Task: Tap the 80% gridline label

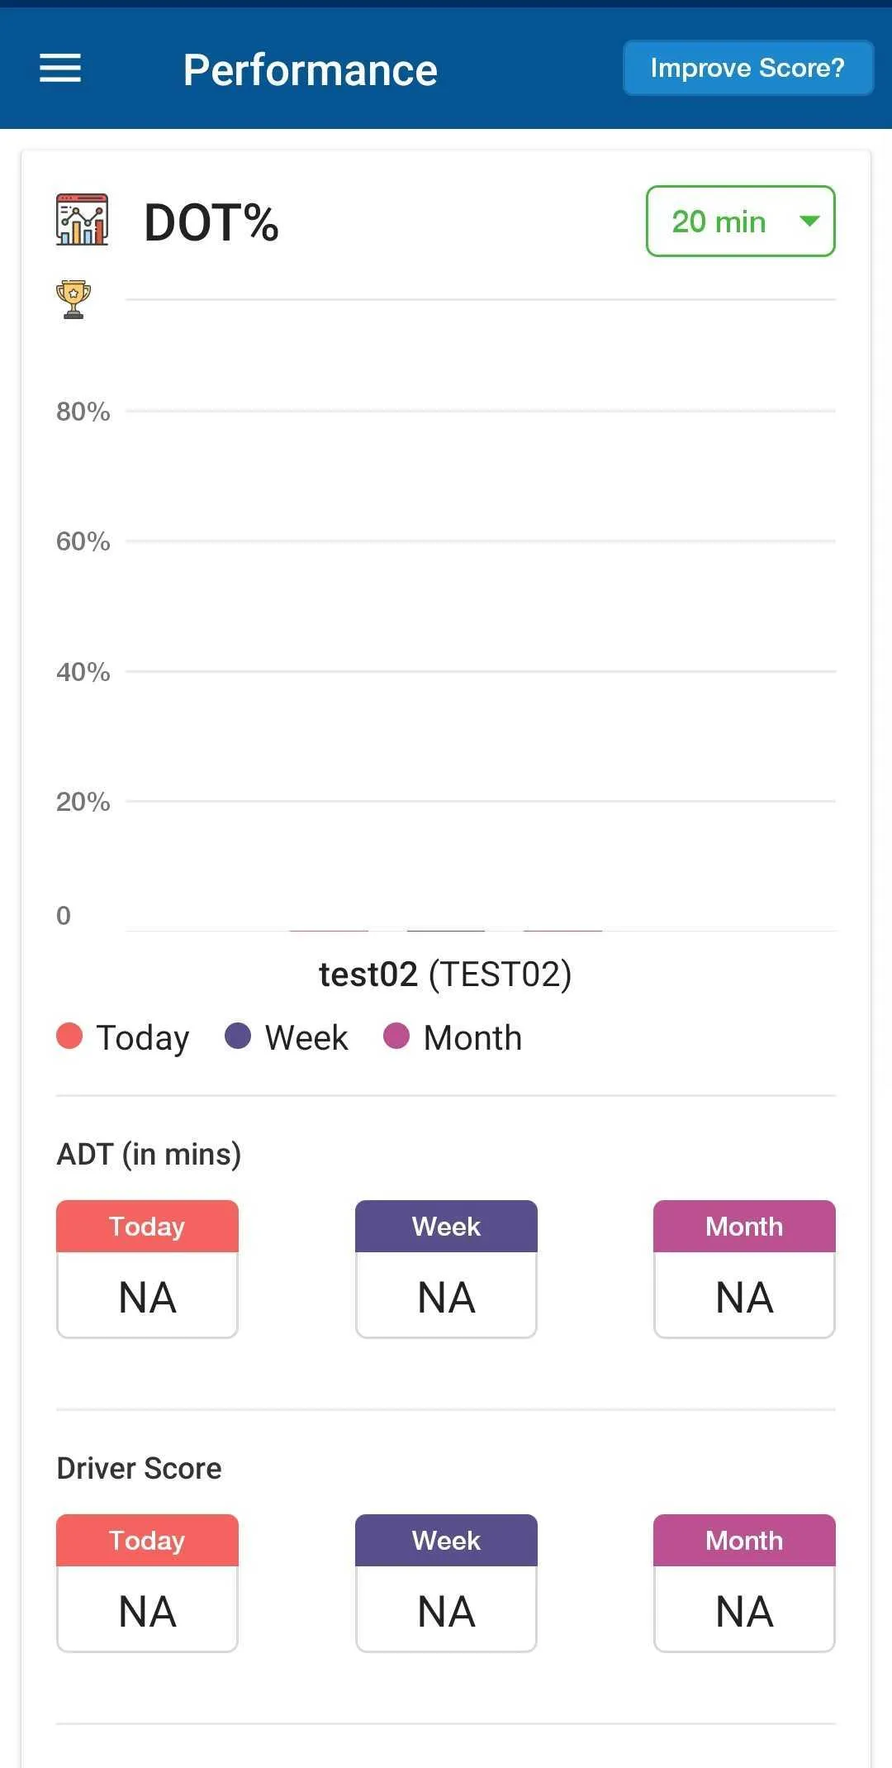Action: (83, 412)
